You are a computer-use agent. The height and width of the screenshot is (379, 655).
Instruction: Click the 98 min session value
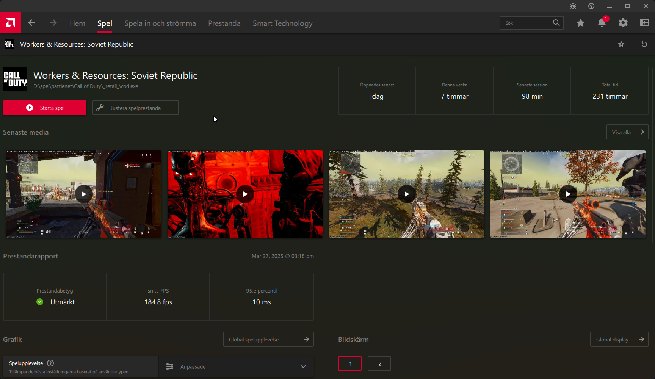pos(532,96)
